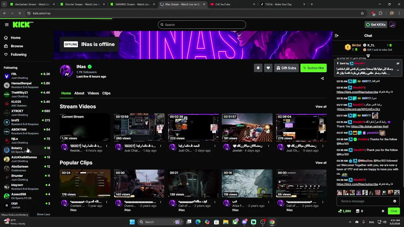Click the green Subscribe button

pos(313,68)
